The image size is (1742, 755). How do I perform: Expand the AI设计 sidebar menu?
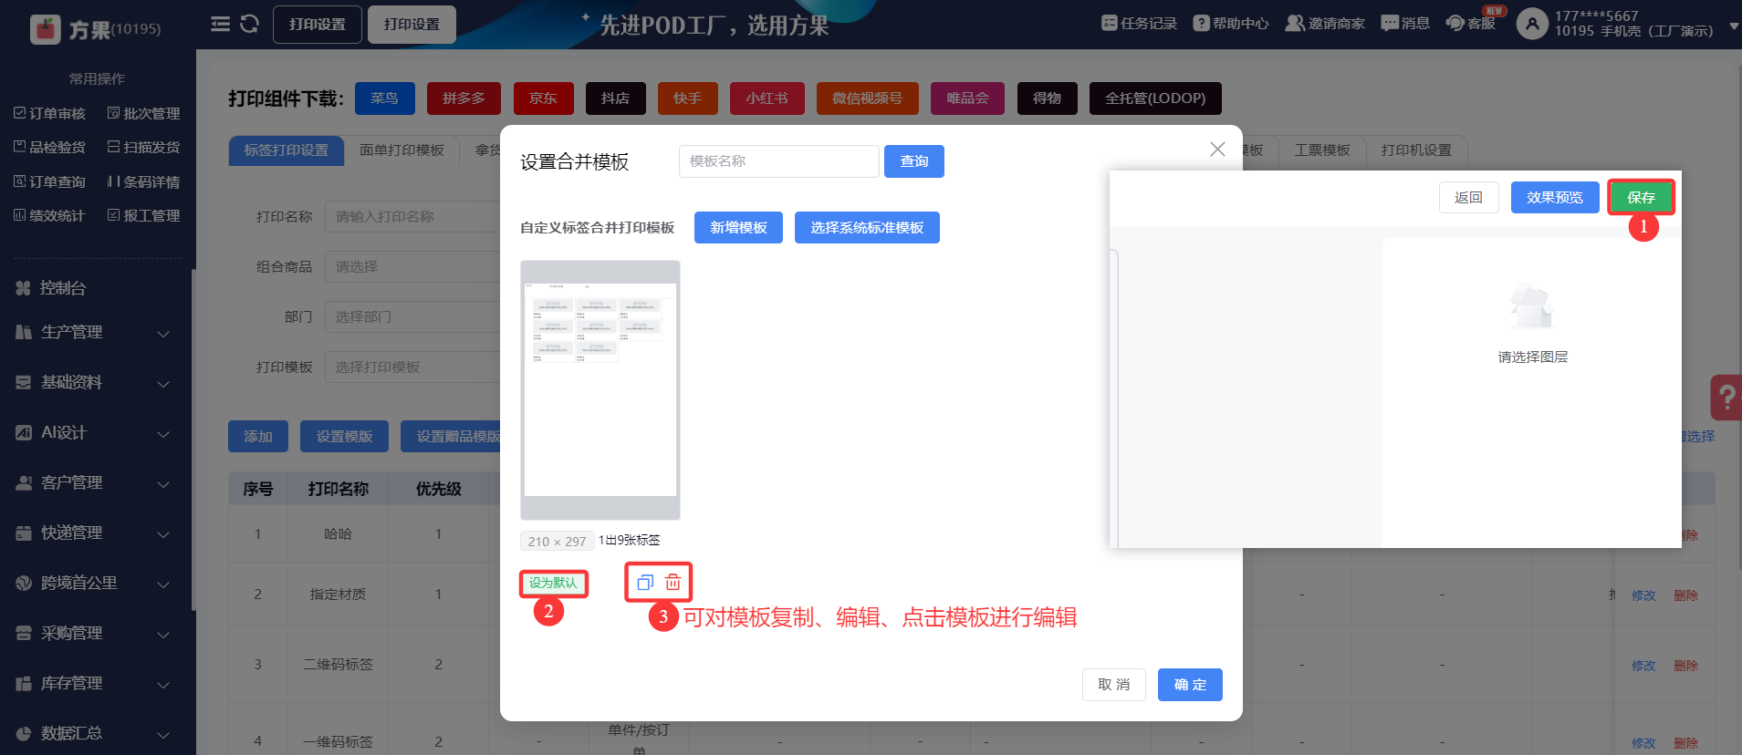(x=96, y=432)
